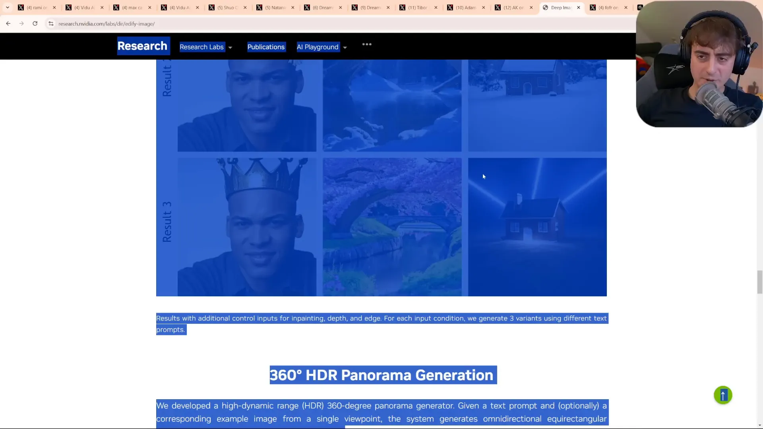Click the Result 2 snowy house image
The width and height of the screenshot is (763, 429).
(x=537, y=106)
